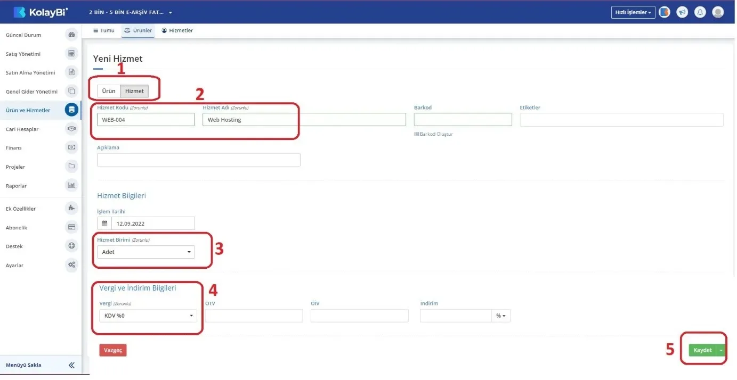Open the Projeler folder icon
This screenshot has width=737, height=380.
click(x=71, y=167)
